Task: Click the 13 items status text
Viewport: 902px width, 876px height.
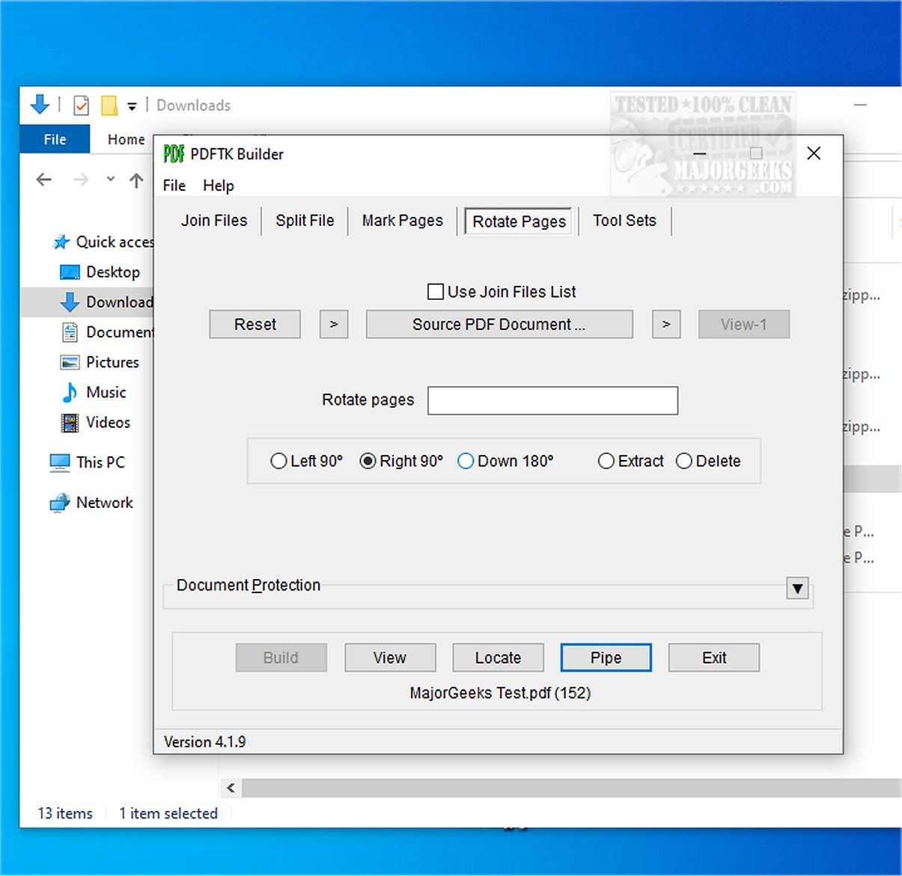Action: (65, 813)
